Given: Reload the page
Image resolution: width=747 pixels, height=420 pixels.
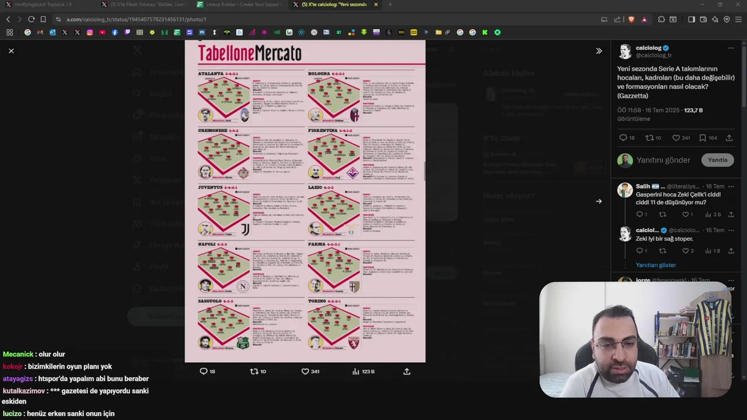Looking at the screenshot, I should (32, 19).
